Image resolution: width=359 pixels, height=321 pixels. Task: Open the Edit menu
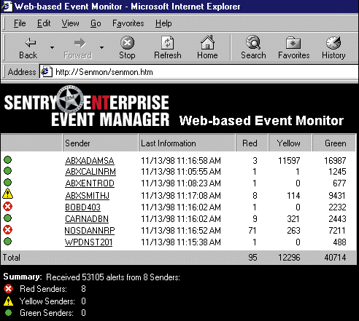tap(44, 23)
